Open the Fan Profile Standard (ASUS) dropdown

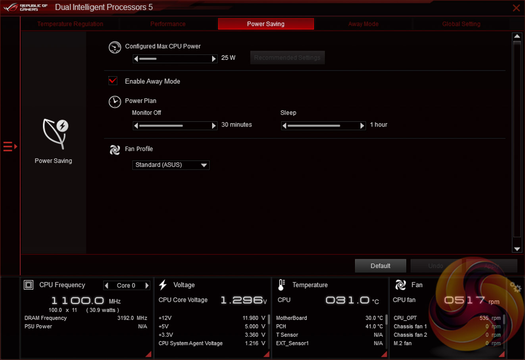click(x=171, y=165)
